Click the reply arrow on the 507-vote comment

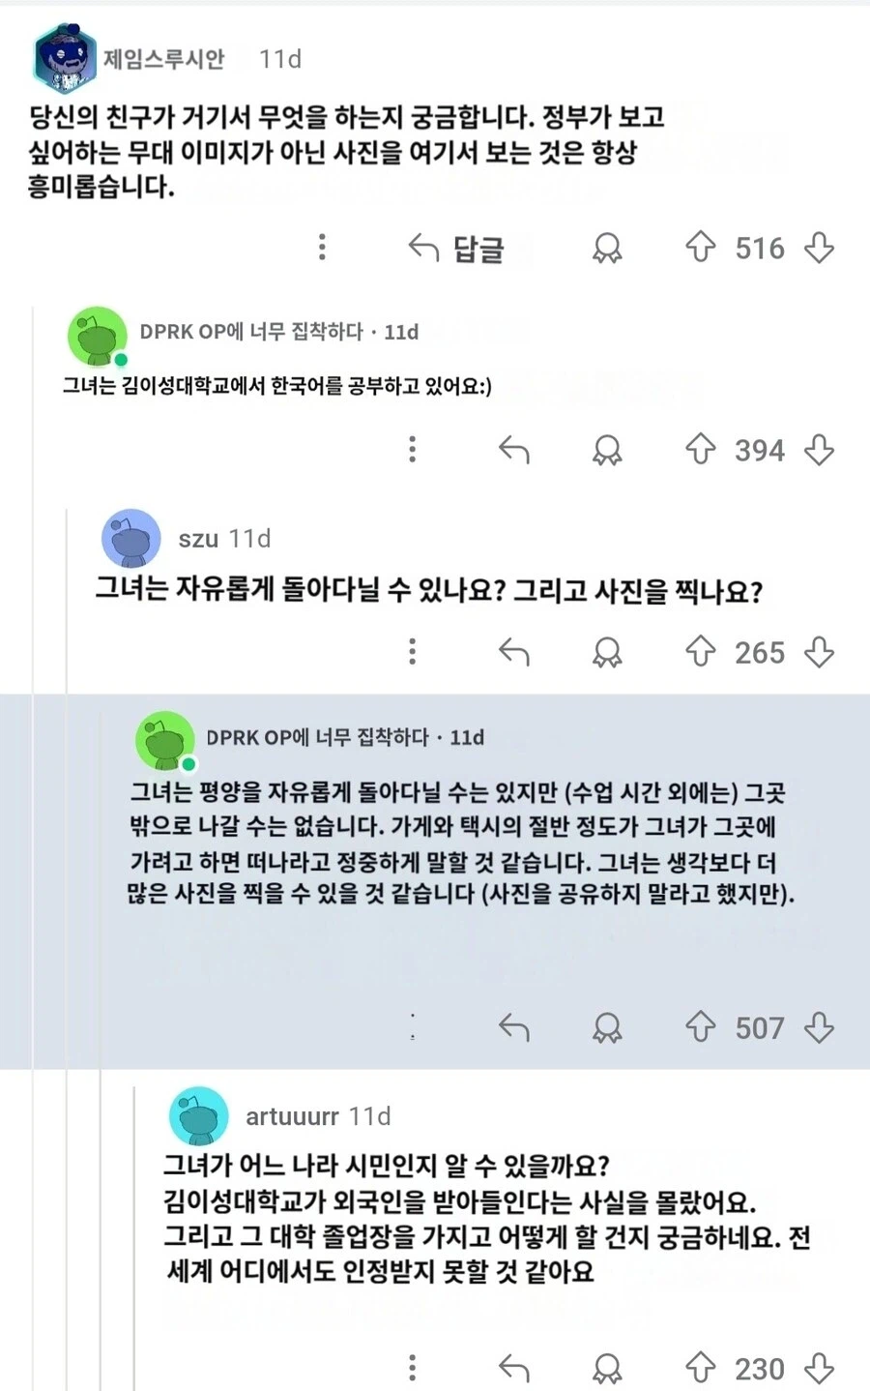click(515, 1027)
